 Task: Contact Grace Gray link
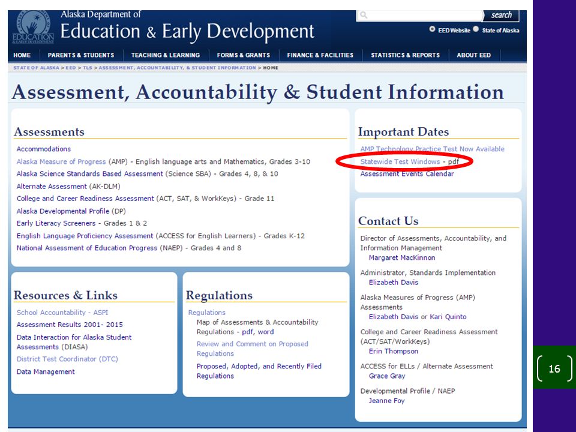tap(387, 376)
